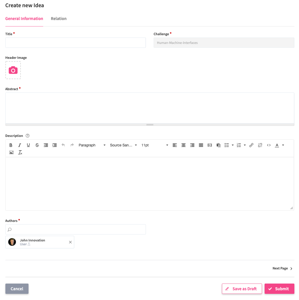Switch to the Relation tab
Viewport: 299px width, 300px height.
pyautogui.click(x=59, y=18)
